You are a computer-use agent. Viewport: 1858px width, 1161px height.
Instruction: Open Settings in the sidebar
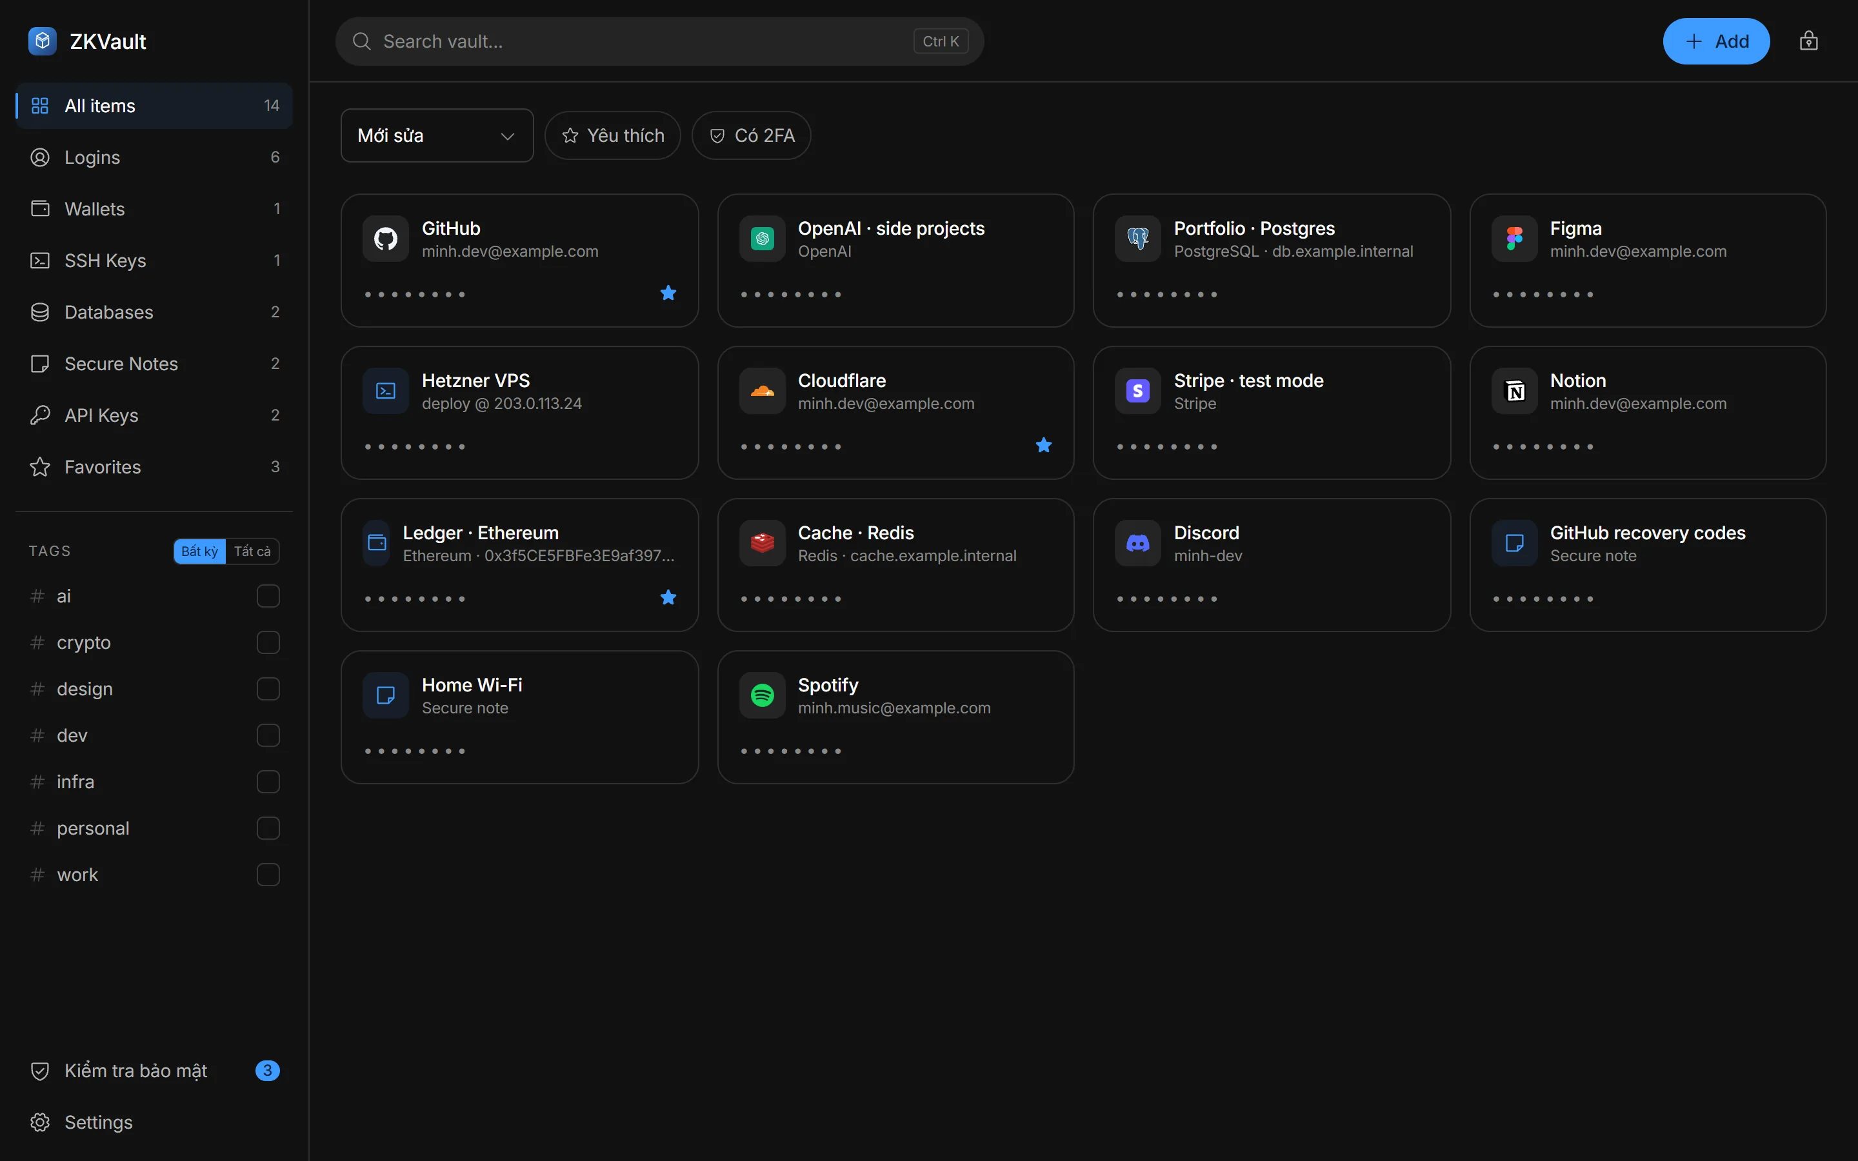(154, 1122)
